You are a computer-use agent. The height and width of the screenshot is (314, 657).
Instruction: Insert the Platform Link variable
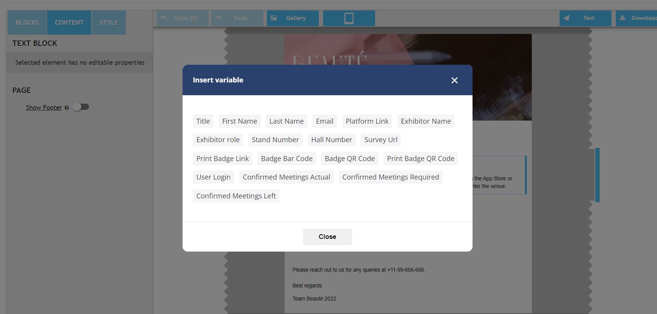click(367, 121)
